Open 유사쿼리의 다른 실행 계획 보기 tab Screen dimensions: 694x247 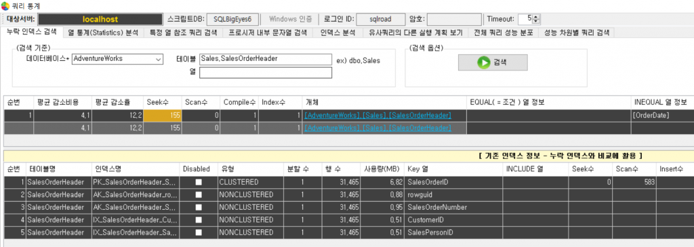coord(415,32)
